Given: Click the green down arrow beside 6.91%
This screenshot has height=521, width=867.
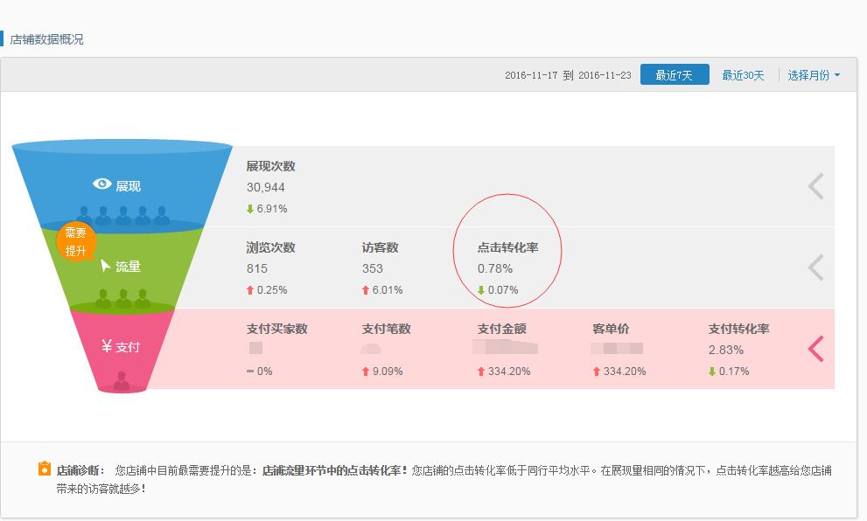Looking at the screenshot, I should click(249, 208).
